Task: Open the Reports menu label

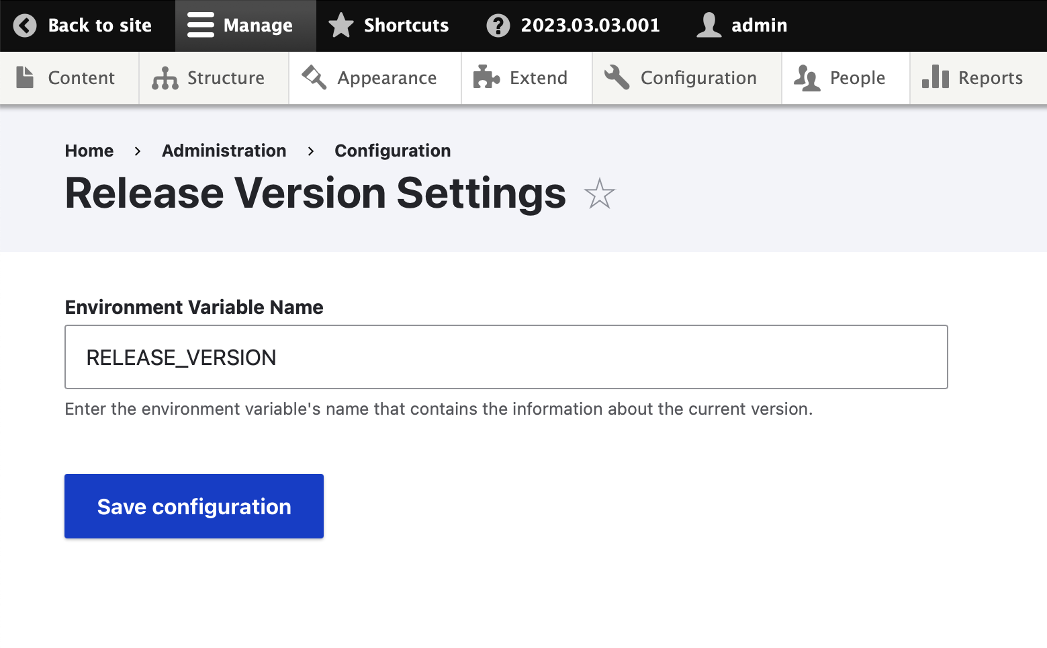Action: (x=990, y=78)
